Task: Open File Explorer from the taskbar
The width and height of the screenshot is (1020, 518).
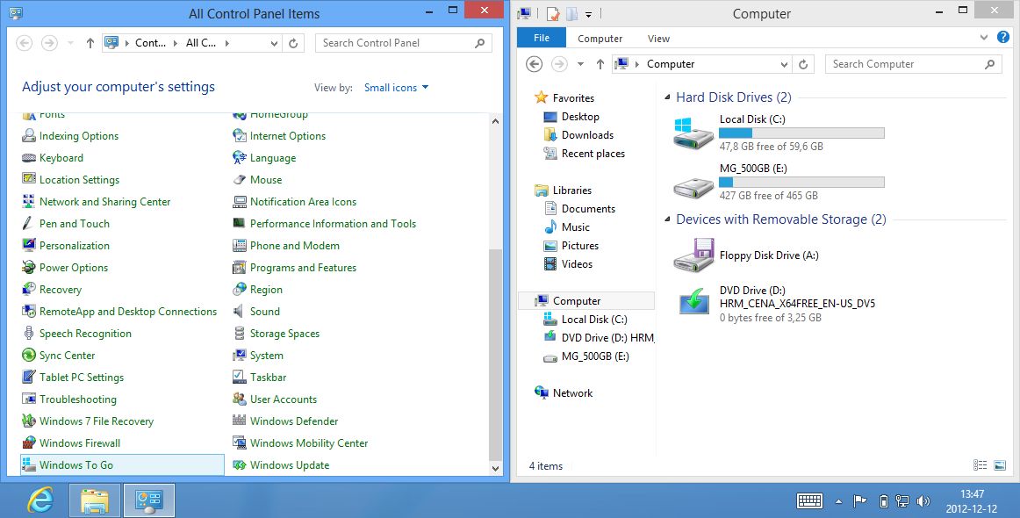Action: pos(94,500)
